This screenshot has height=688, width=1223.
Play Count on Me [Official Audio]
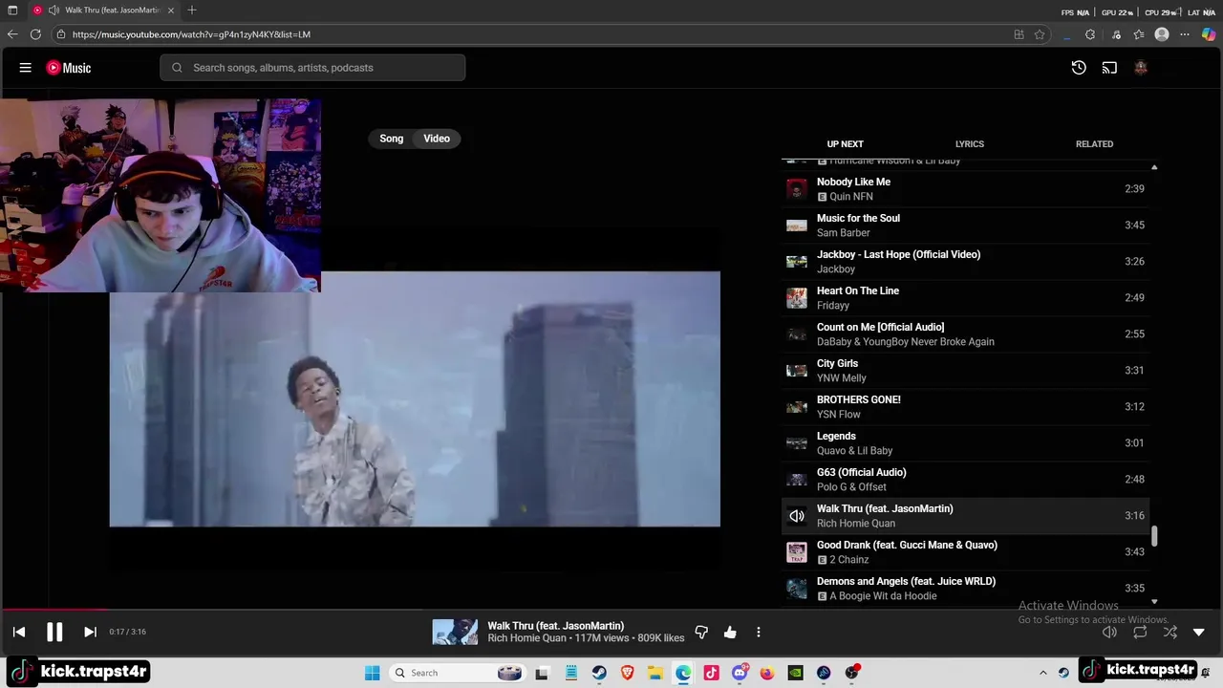[x=965, y=334]
